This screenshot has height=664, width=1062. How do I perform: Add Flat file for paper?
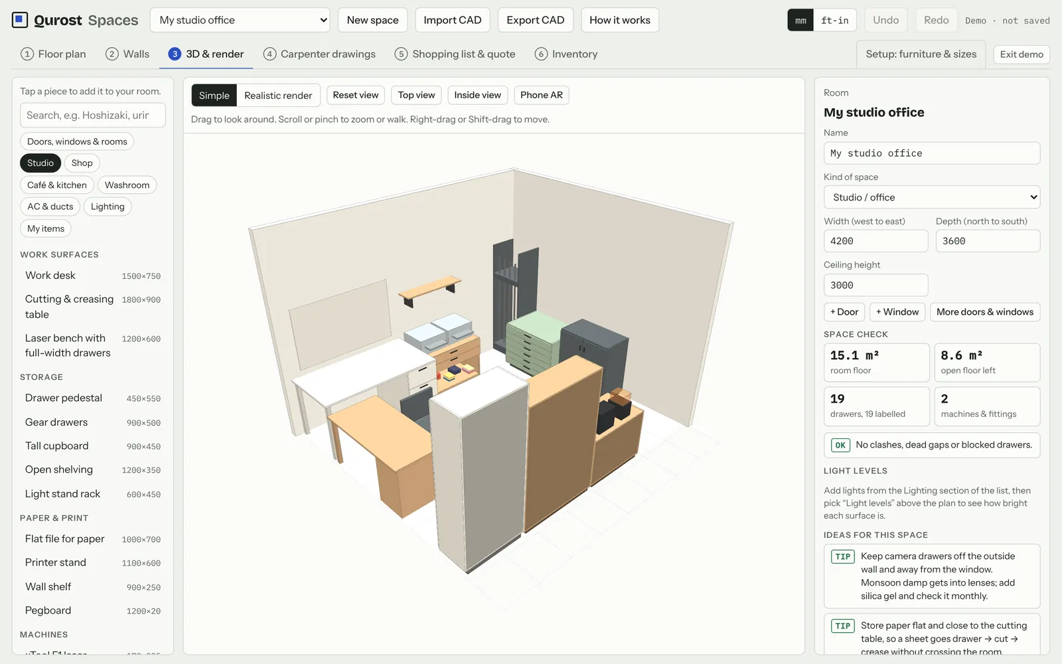tap(93, 539)
